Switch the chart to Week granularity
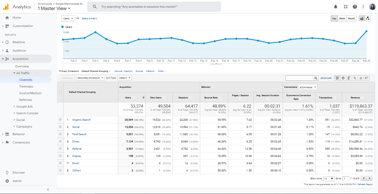 pyautogui.click(x=342, y=18)
